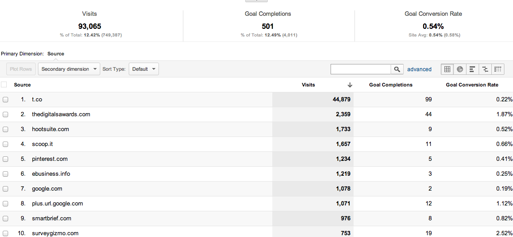
Task: Click the Visits sort descending arrow
Action: 350,85
